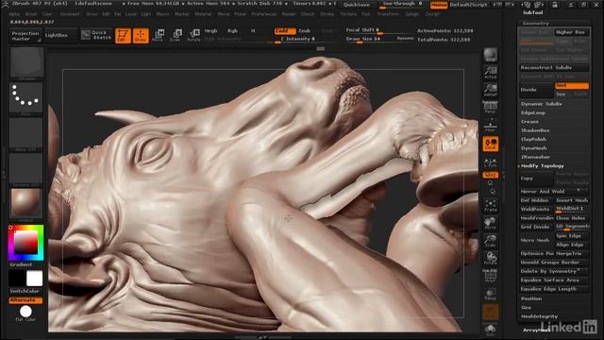The height and width of the screenshot is (340, 604).
Task: Select the Rotate transform tool in top shelf
Action: [x=193, y=35]
